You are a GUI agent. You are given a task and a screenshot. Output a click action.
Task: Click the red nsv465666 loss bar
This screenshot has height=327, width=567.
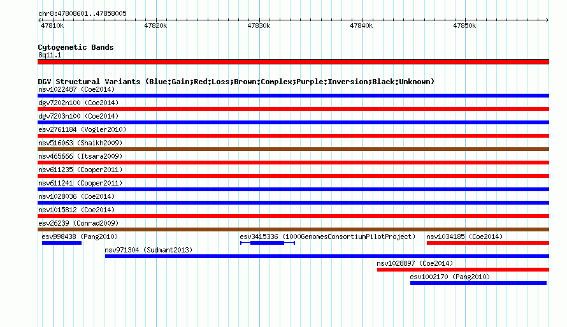pos(293,163)
